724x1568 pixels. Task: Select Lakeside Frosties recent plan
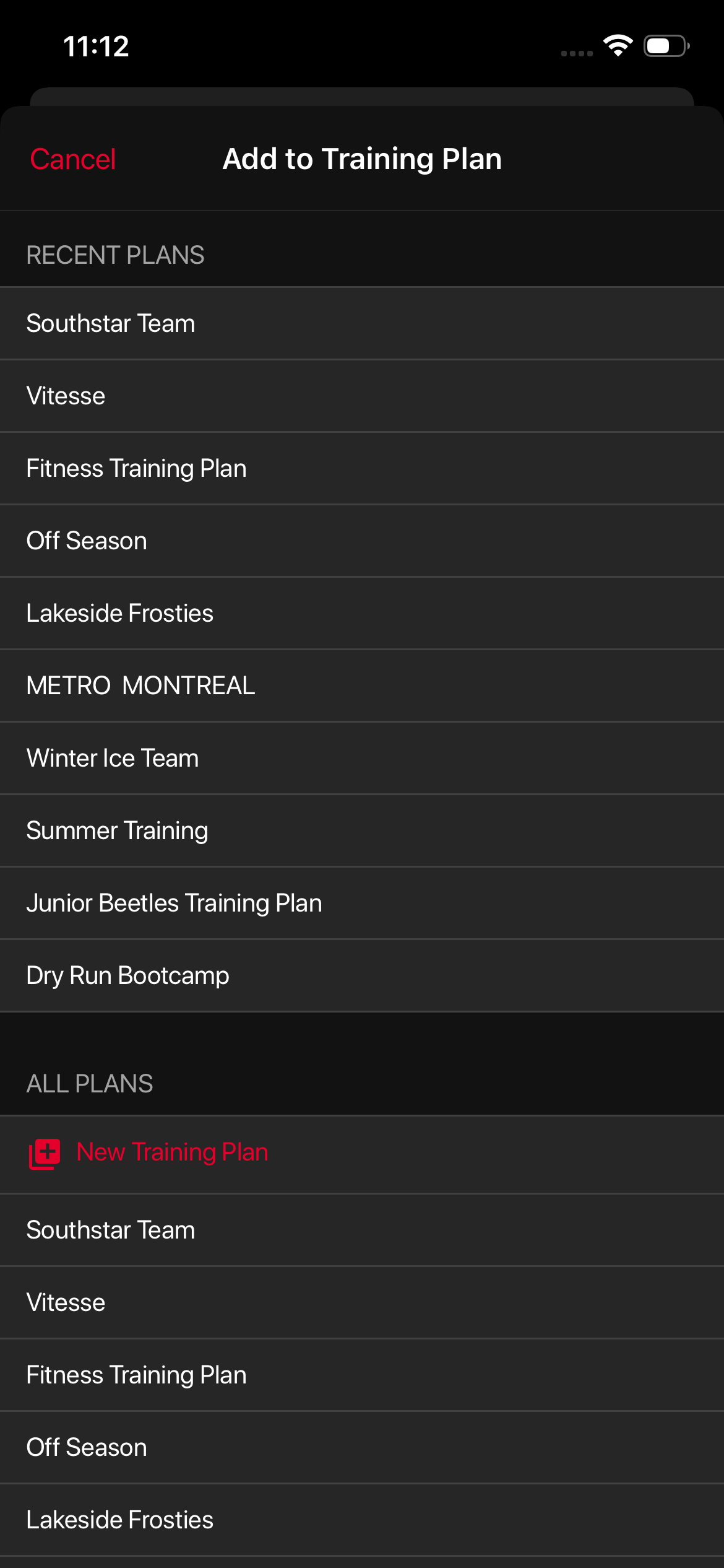(119, 612)
